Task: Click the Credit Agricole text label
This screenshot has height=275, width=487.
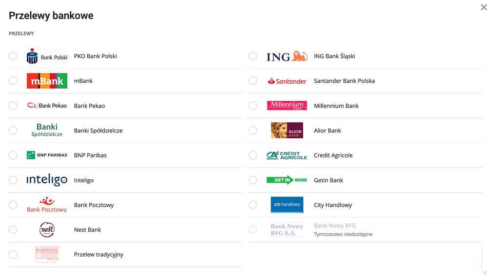Action: (x=333, y=155)
